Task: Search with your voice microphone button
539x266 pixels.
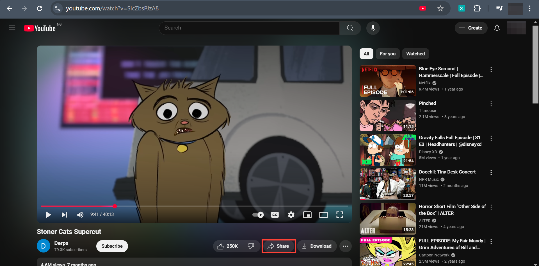Action: [x=373, y=28]
